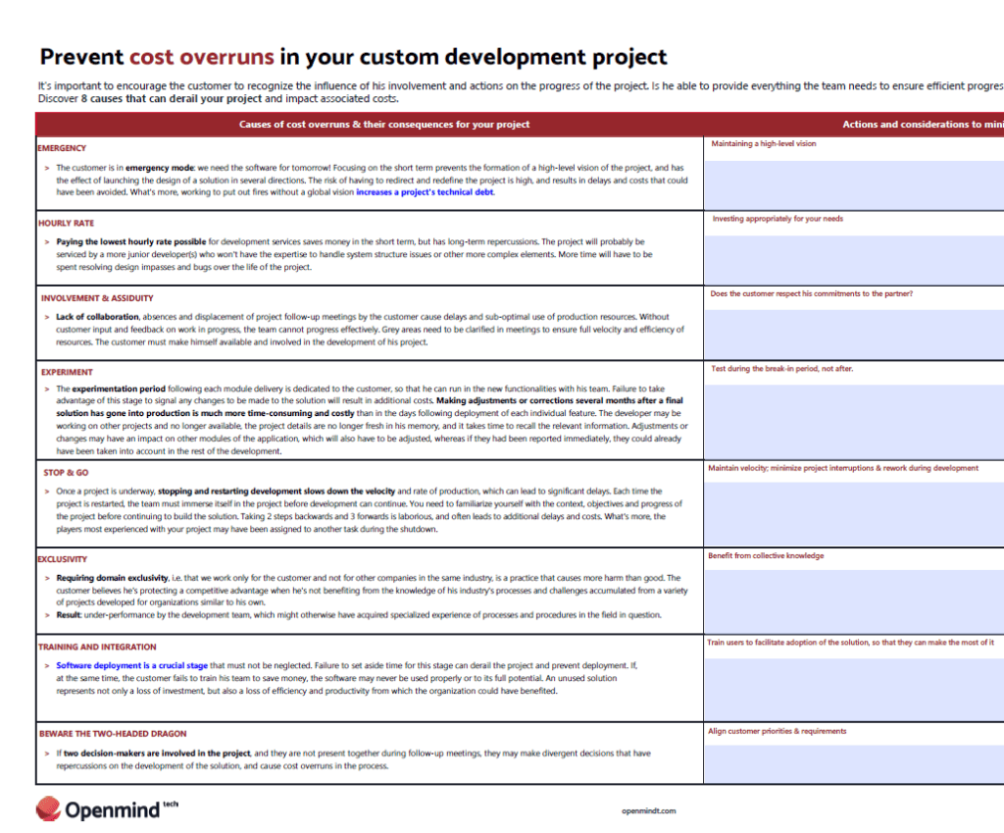1004x833 pixels.
Task: Visit openmindt.com in the footer
Action: [648, 811]
